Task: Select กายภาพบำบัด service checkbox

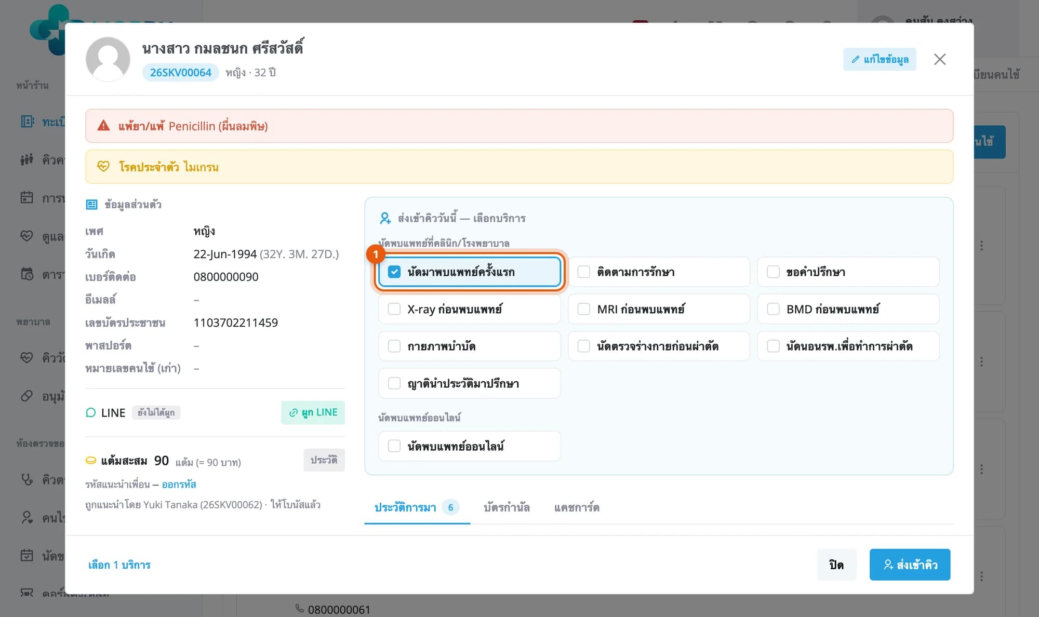Action: click(394, 346)
